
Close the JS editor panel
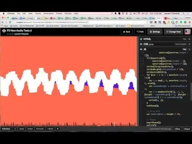pyautogui.click(x=190, y=49)
